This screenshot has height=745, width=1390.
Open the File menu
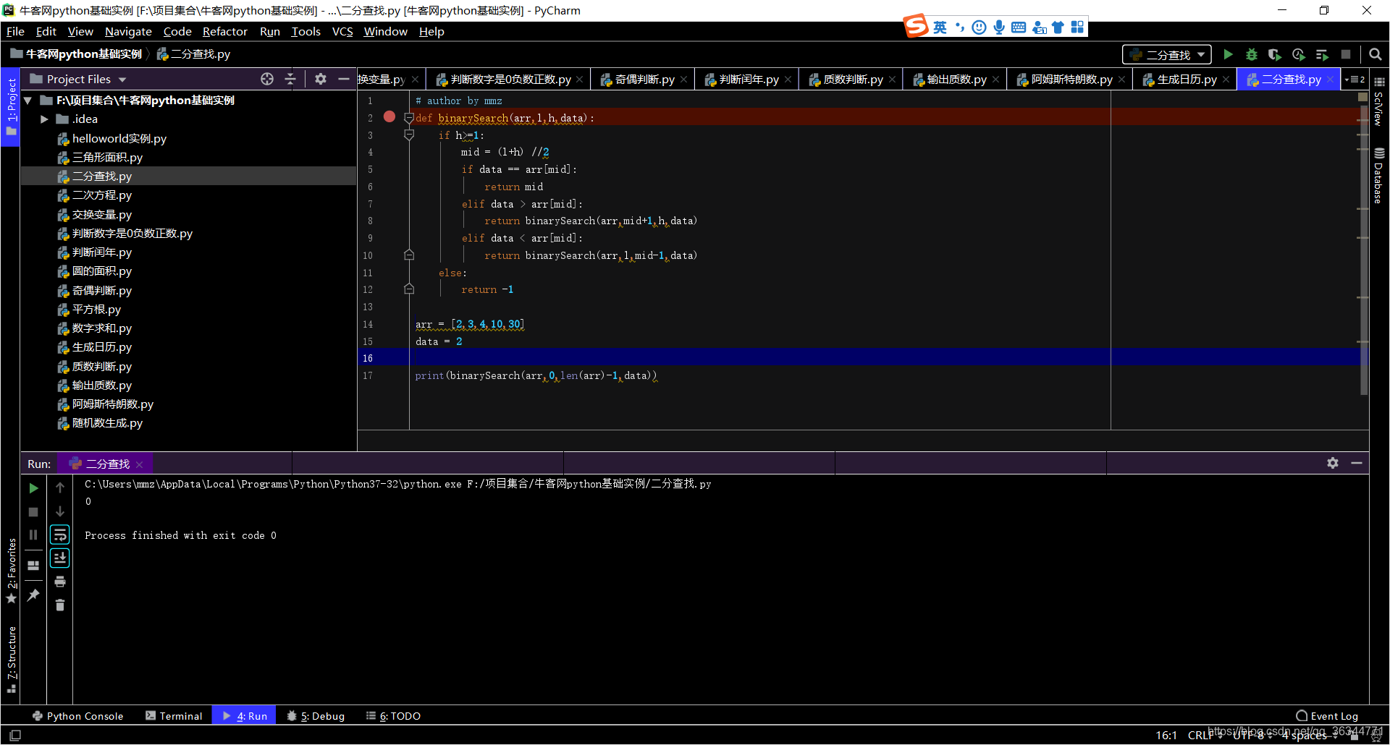coord(15,32)
